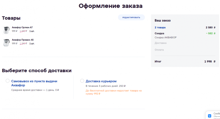Viewport: 220px width, 119px height.
Task: Click the Оплата label in order summary
Action: coord(159,50)
